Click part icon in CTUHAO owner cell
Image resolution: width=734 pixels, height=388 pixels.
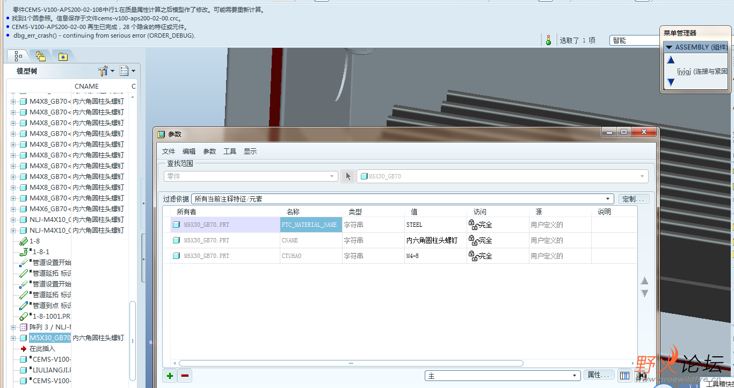tap(176, 256)
